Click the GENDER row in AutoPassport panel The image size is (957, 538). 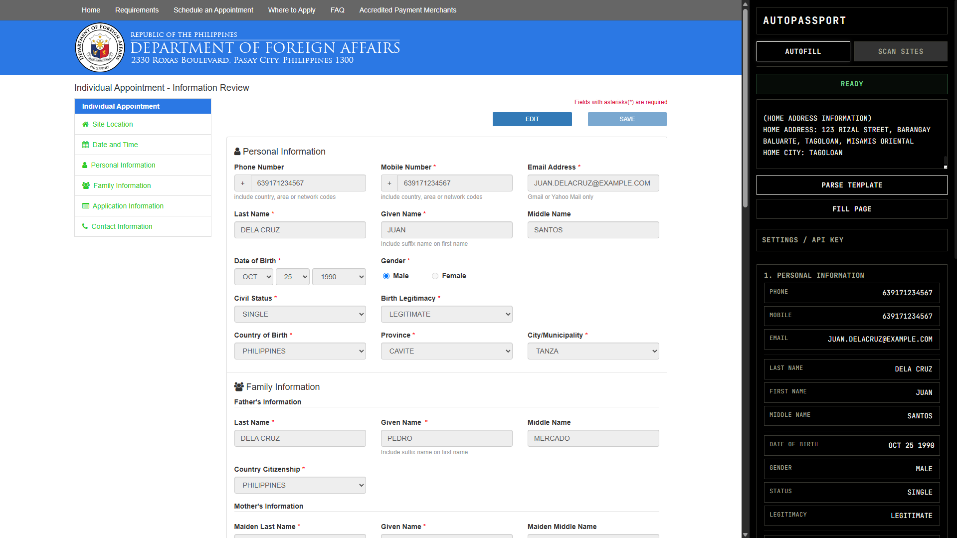click(852, 469)
